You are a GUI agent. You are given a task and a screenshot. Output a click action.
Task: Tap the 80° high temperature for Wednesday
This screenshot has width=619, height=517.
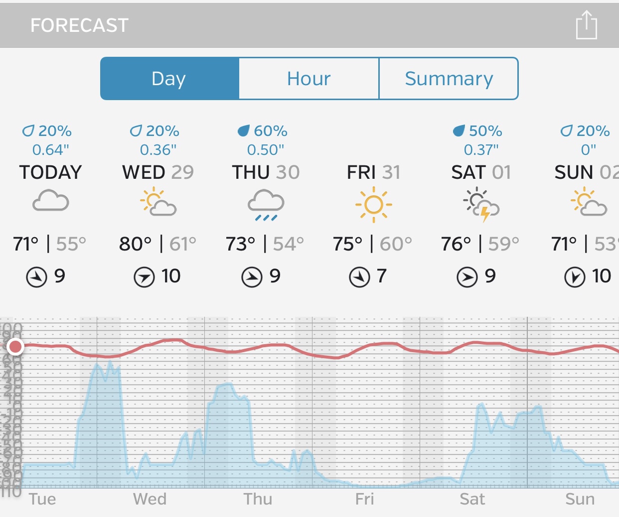pyautogui.click(x=135, y=244)
